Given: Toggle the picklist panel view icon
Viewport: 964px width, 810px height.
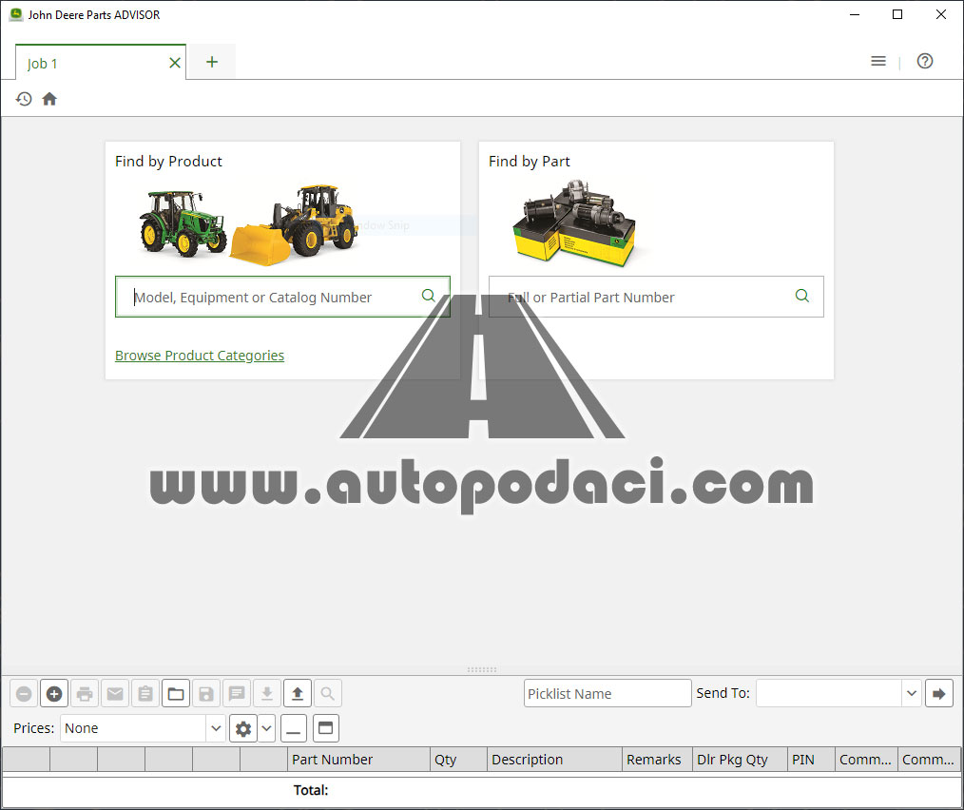Looking at the screenshot, I should click(324, 728).
